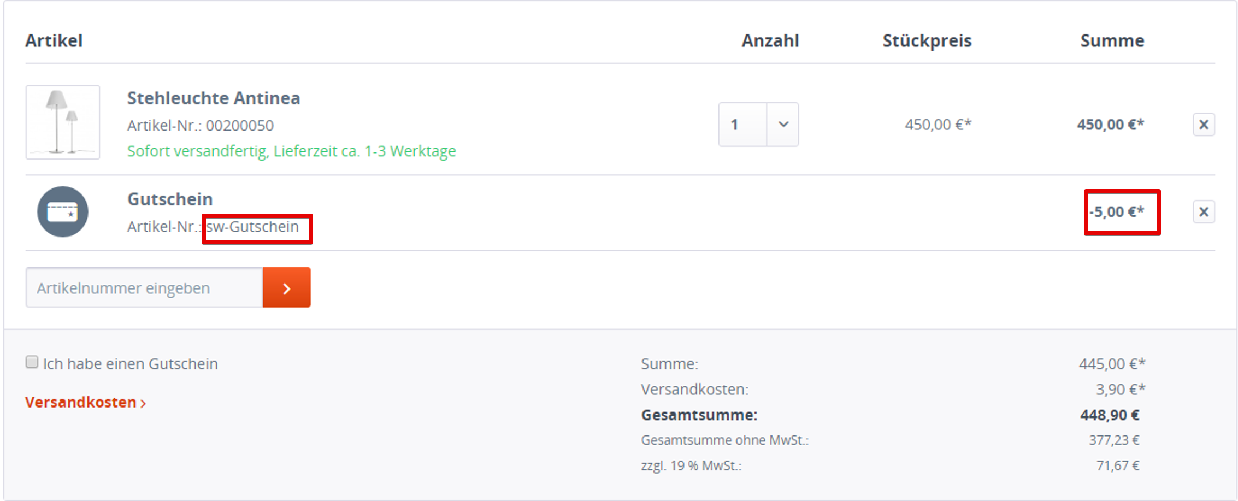Click the Gesamtsumme value 448,90 €

click(1110, 415)
